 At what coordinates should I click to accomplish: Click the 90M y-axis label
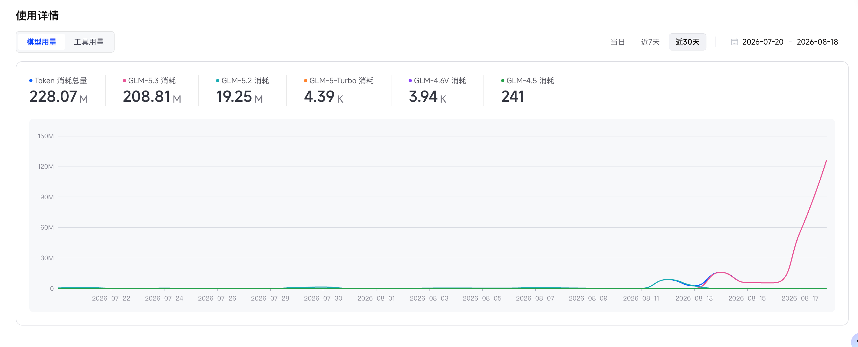47,197
